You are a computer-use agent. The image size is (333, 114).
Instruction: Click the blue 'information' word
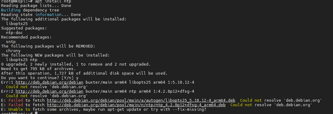48,15
